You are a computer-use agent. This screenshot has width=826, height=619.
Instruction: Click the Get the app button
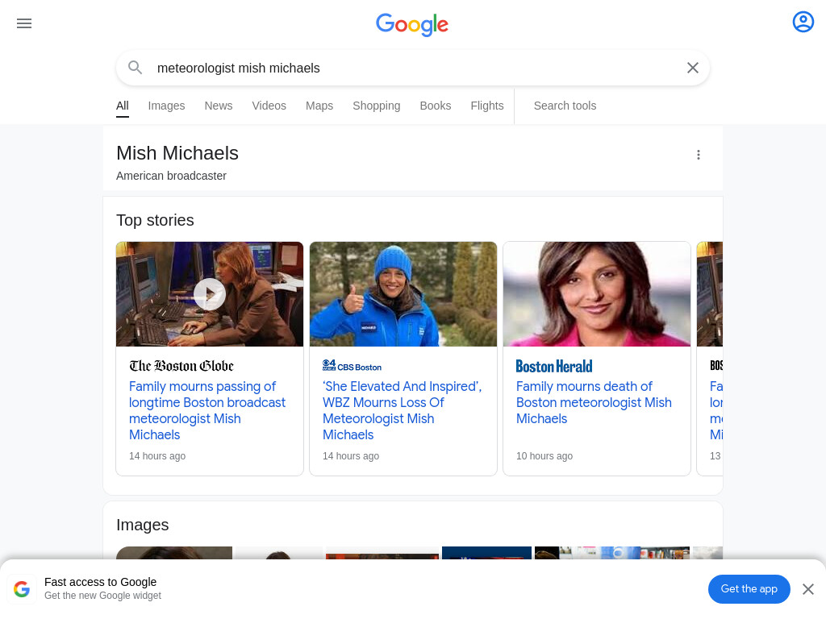[x=749, y=589]
